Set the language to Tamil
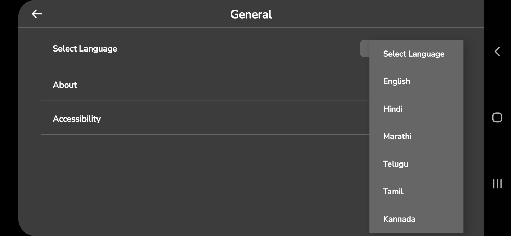This screenshot has width=511, height=236. coord(393,191)
